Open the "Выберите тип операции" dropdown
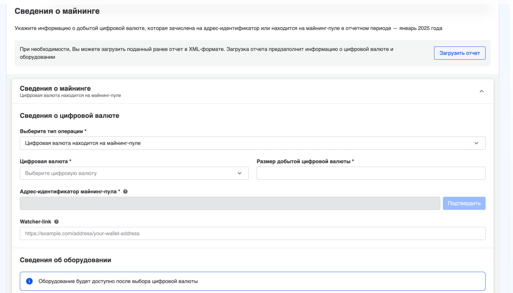The image size is (513, 293). [x=252, y=143]
